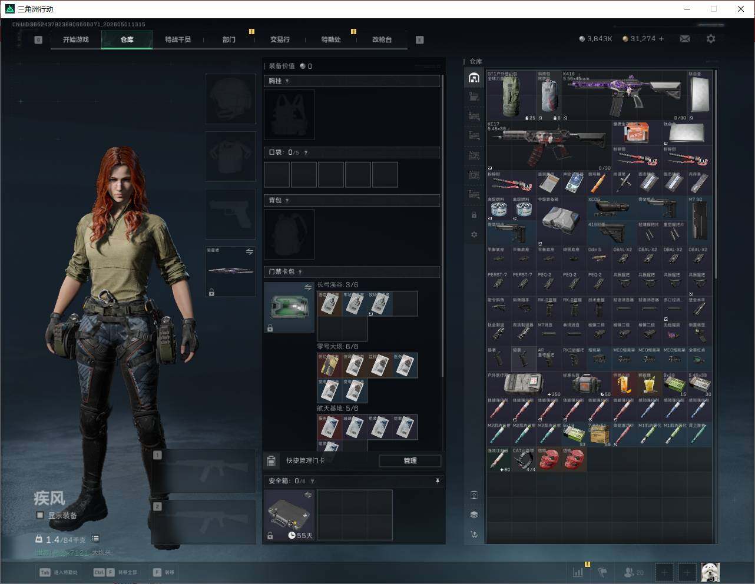Click the player avatar in bottom right
This screenshot has width=755, height=584.
[710, 572]
